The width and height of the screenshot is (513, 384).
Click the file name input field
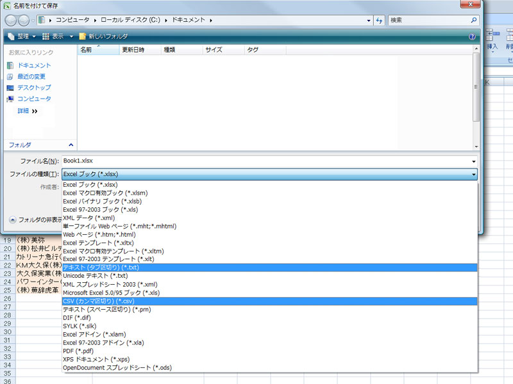pyautogui.click(x=266, y=161)
